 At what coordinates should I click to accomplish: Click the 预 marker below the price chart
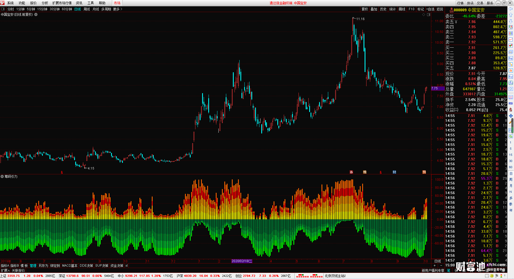tap(424, 172)
